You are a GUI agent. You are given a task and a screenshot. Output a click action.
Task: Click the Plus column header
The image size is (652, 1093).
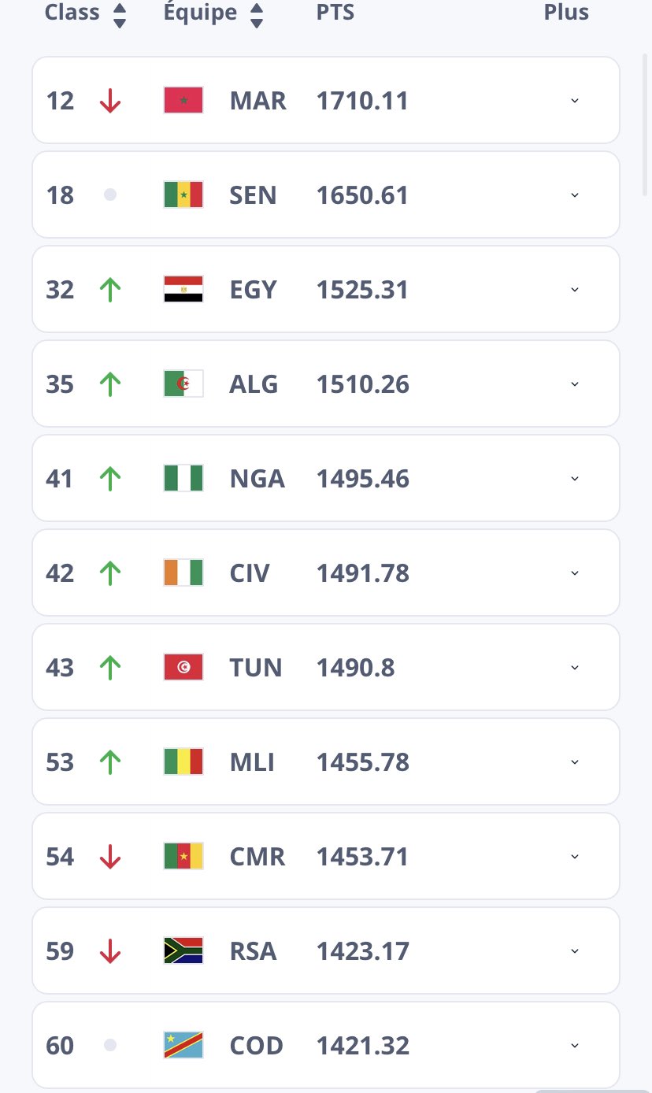[566, 13]
